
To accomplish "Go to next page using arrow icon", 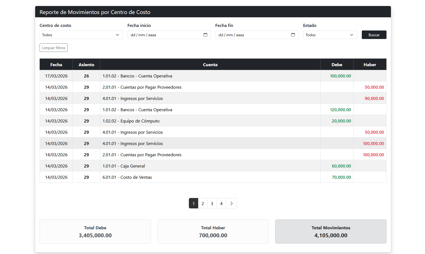I will [x=231, y=203].
